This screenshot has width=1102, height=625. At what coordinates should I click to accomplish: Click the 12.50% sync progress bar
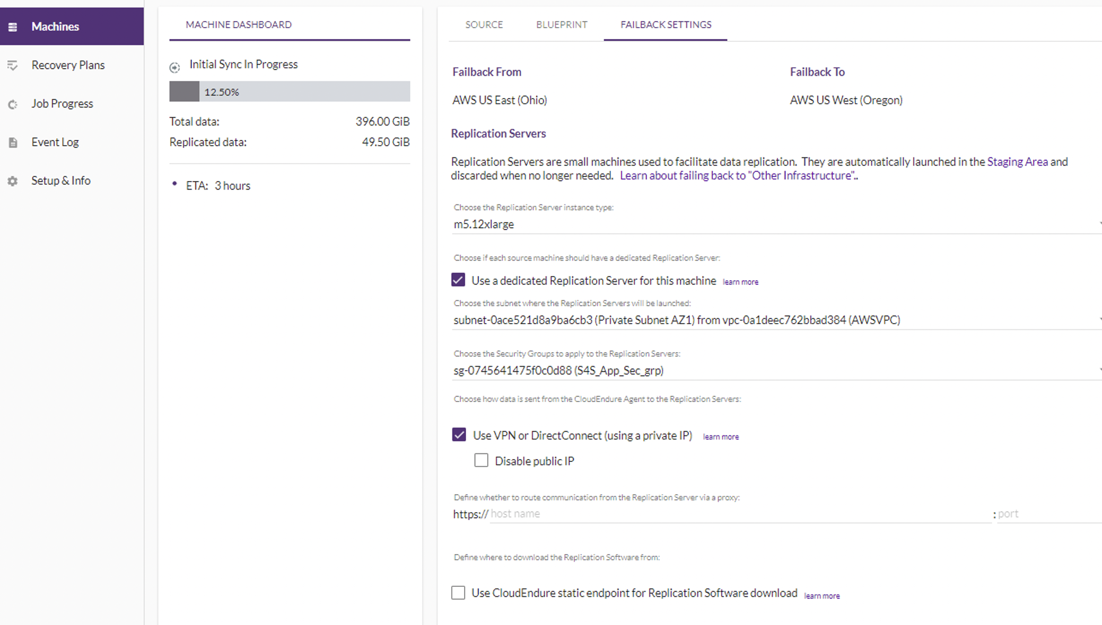point(290,92)
